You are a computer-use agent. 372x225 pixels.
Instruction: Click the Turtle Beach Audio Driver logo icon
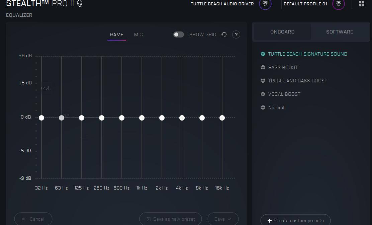[x=265, y=4]
